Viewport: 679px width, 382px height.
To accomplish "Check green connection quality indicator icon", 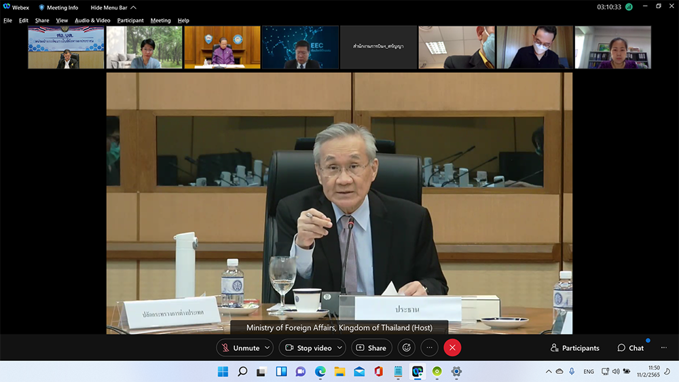I will (629, 7).
